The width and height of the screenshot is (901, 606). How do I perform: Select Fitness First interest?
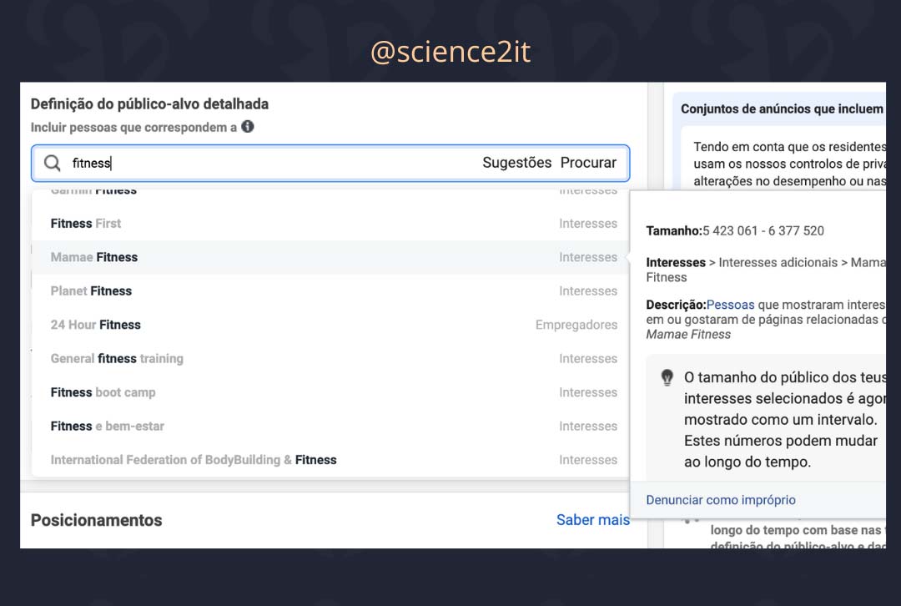click(x=86, y=224)
